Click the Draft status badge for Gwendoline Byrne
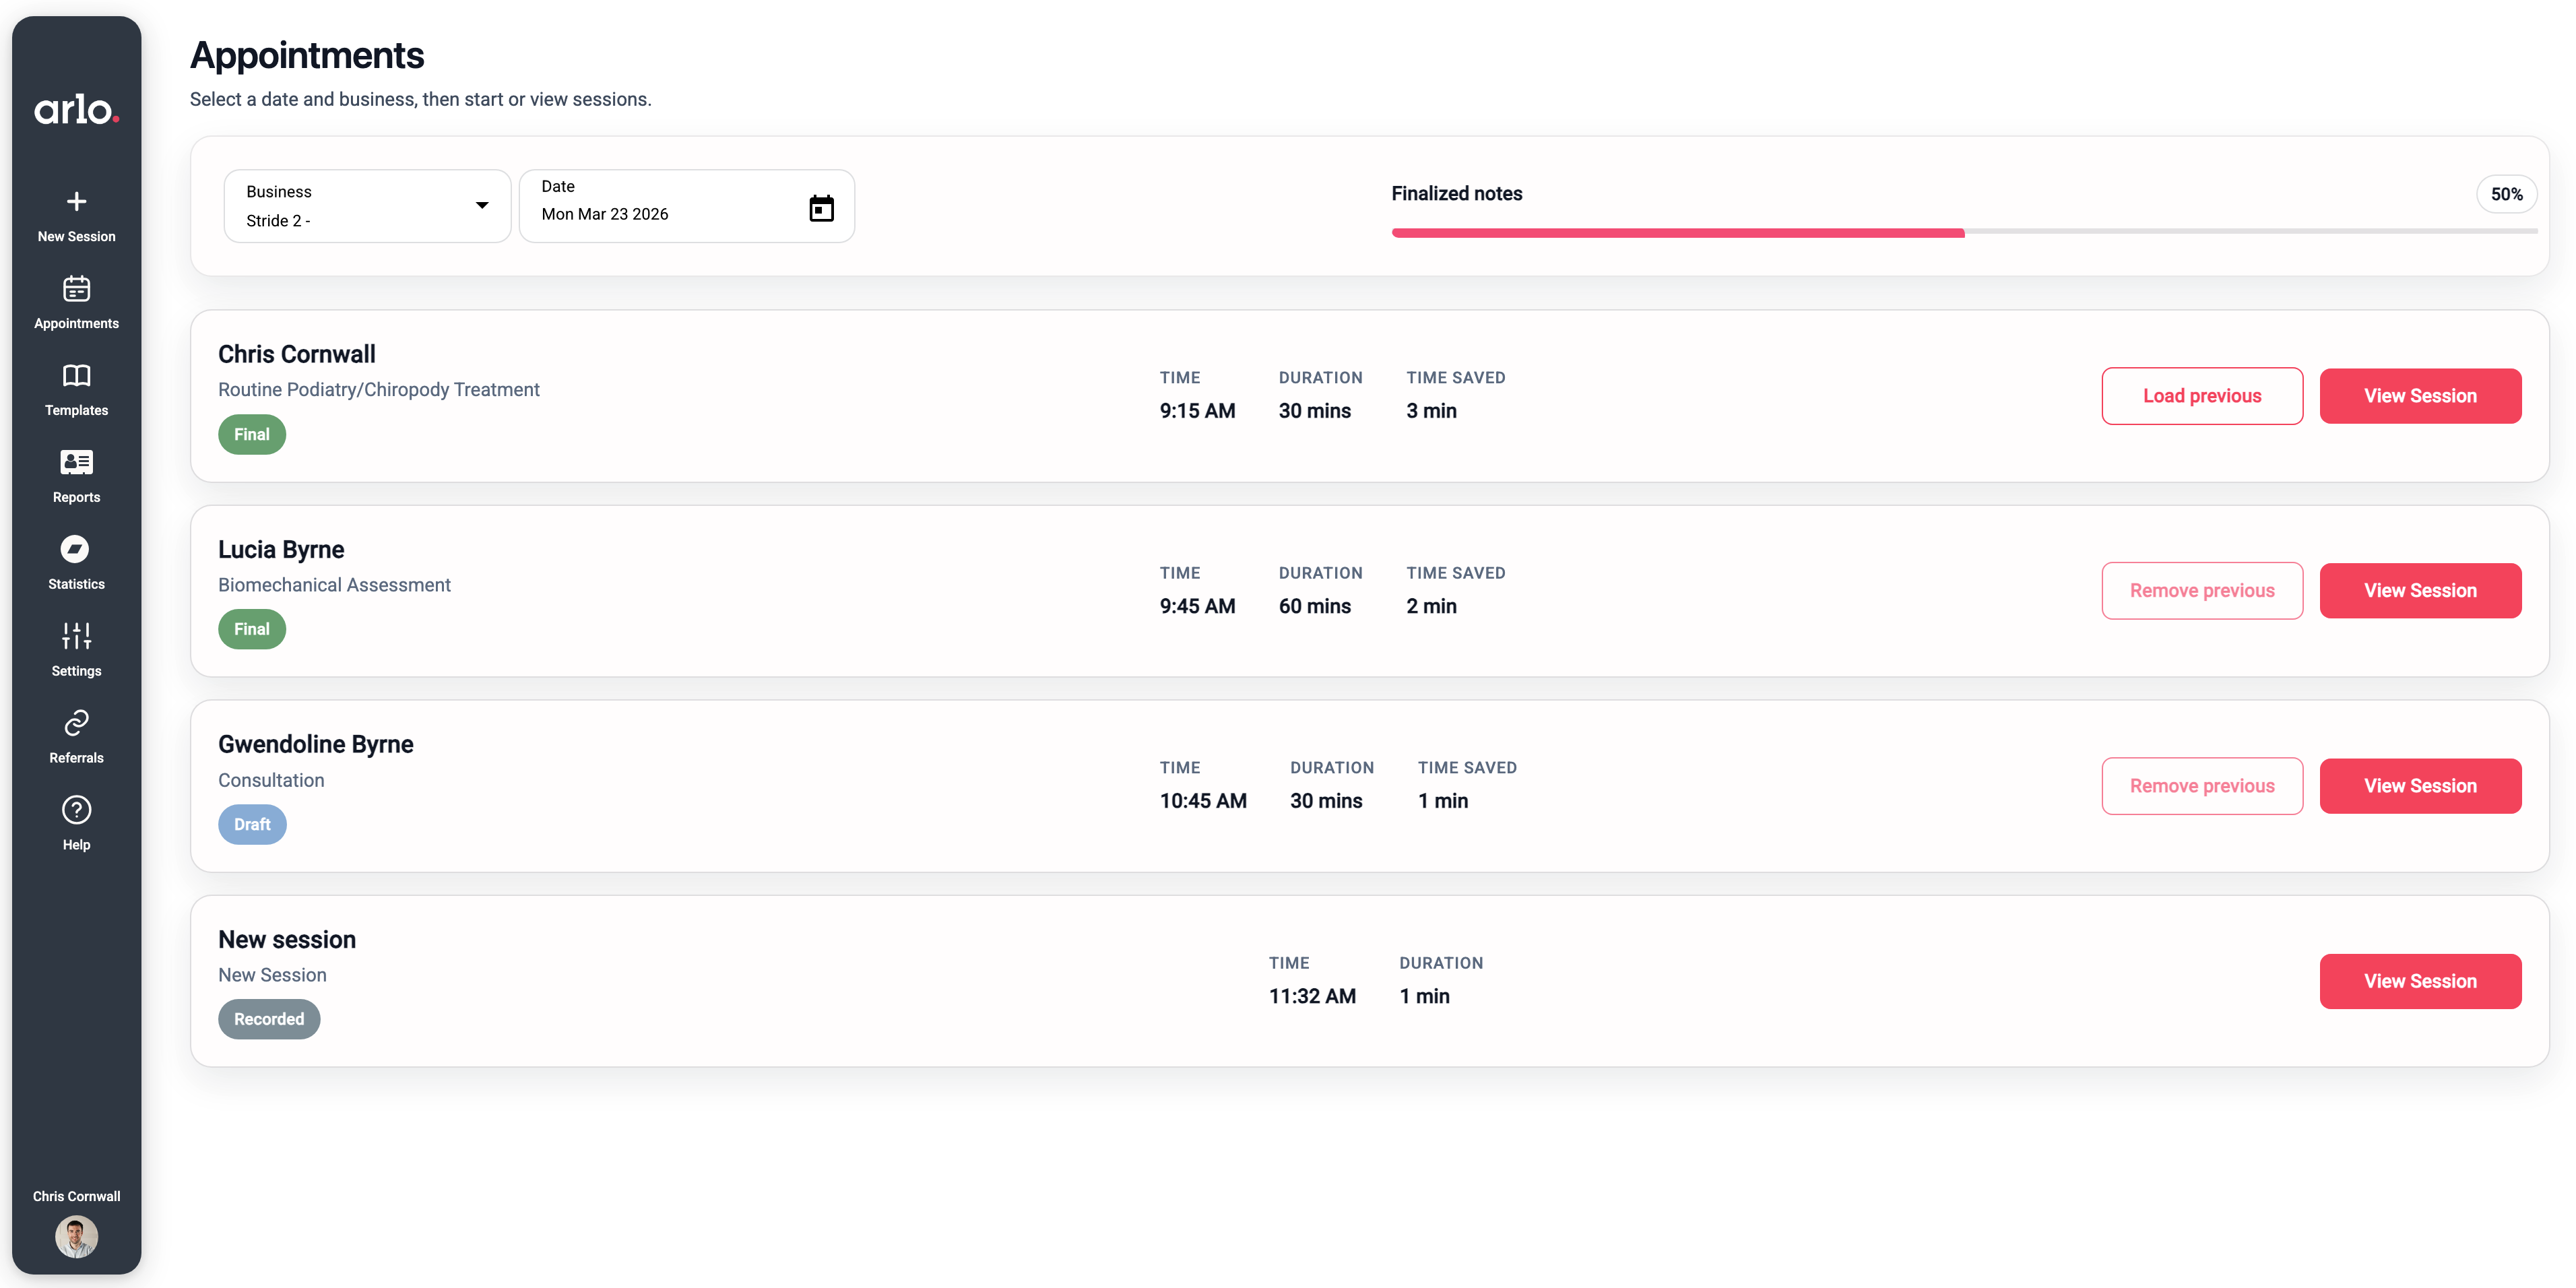The image size is (2576, 1288). pyautogui.click(x=252, y=824)
